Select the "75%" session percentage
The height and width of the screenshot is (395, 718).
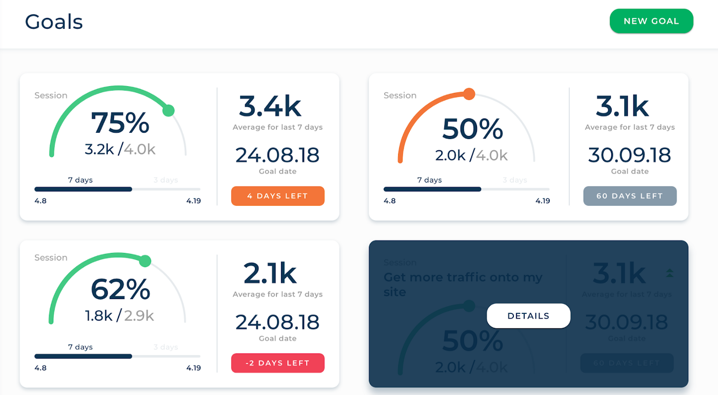[x=120, y=123]
